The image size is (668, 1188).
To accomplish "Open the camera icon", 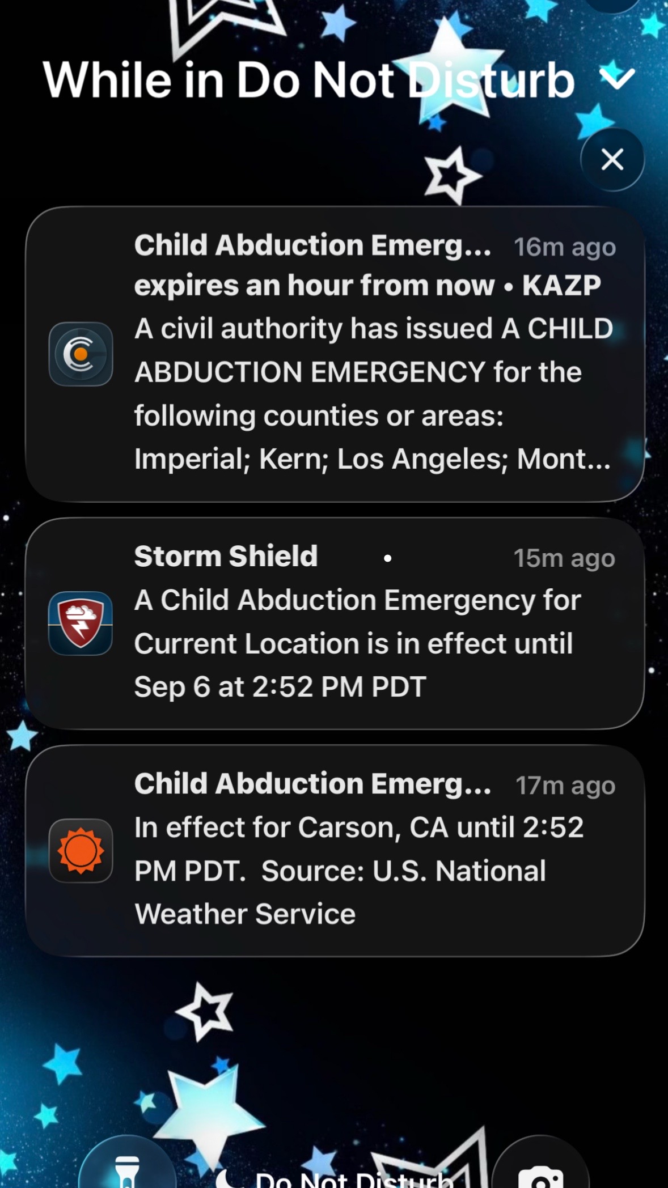I will (541, 1168).
